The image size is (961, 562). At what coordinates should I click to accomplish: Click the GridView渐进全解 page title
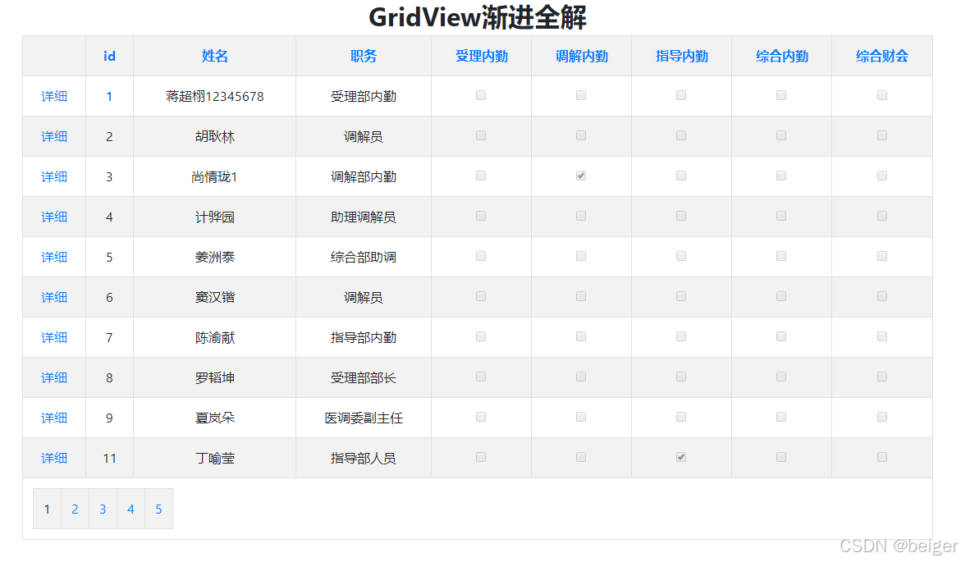coord(478,17)
